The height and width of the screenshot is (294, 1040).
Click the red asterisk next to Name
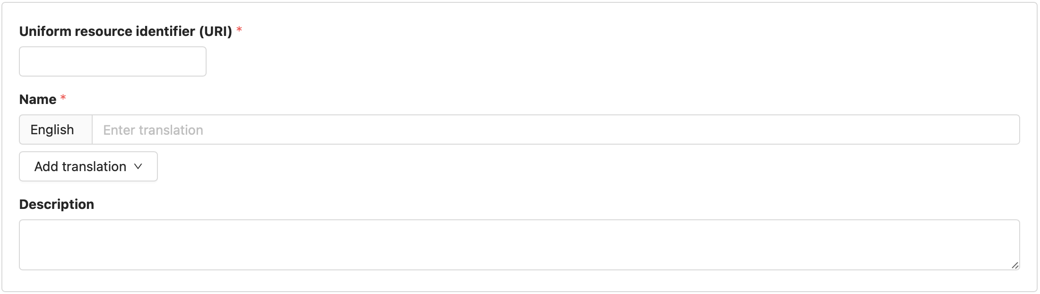[63, 98]
